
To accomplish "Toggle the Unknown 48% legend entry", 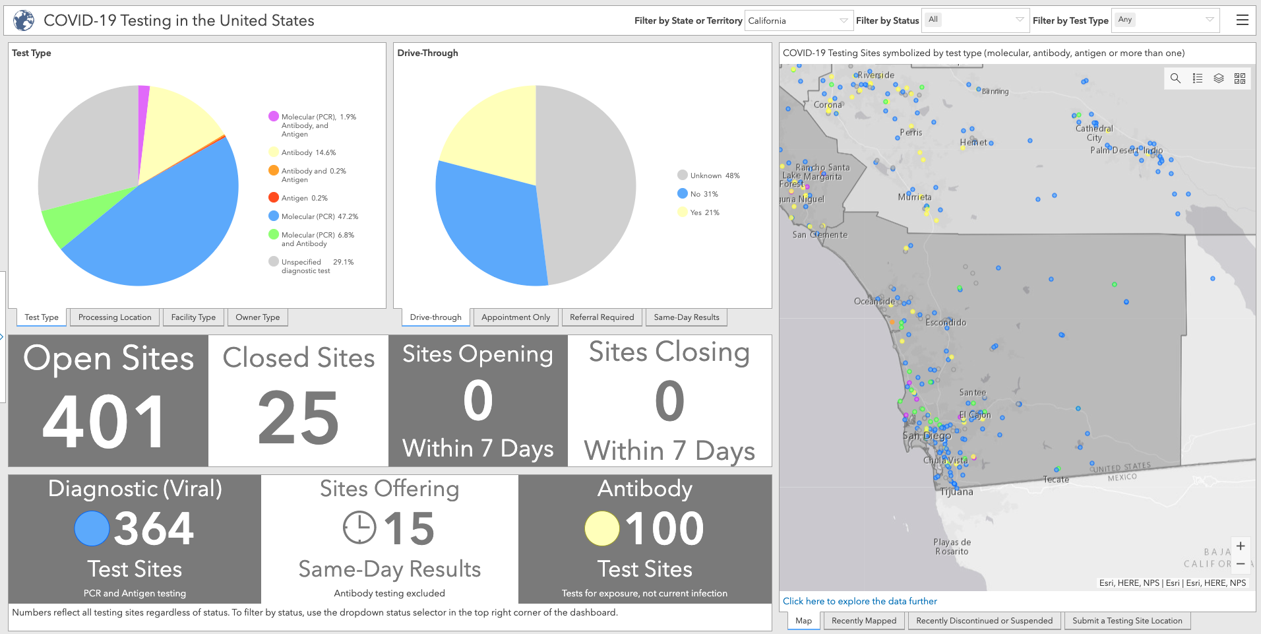I will pos(709,175).
